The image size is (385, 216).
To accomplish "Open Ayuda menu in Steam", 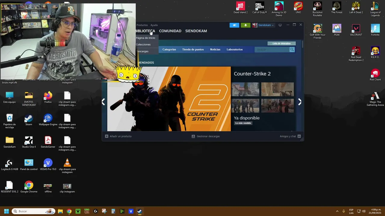I will [x=154, y=25].
